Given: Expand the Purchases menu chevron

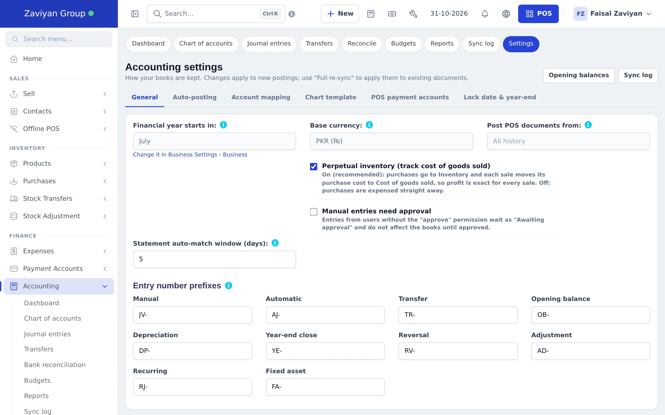Looking at the screenshot, I should [x=105, y=181].
